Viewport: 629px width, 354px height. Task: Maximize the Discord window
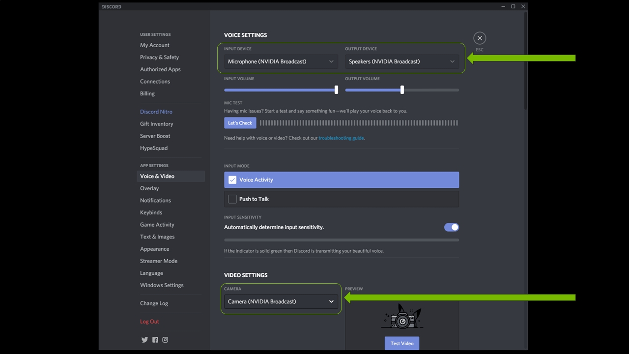click(x=513, y=6)
